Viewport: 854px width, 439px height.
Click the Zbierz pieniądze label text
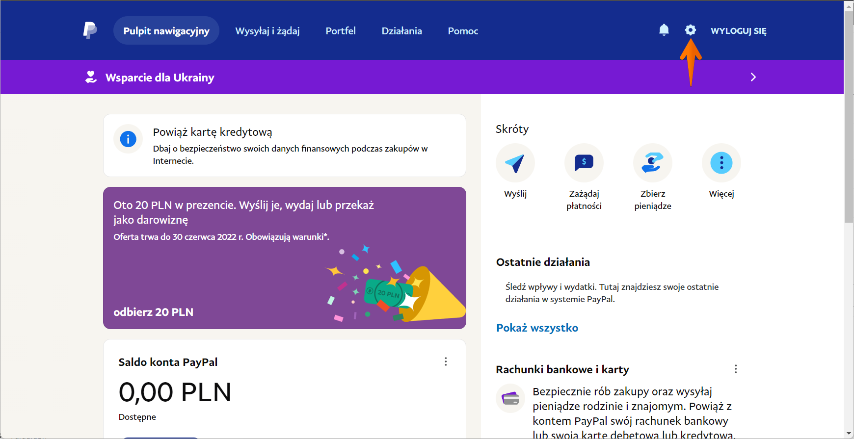[x=653, y=200]
